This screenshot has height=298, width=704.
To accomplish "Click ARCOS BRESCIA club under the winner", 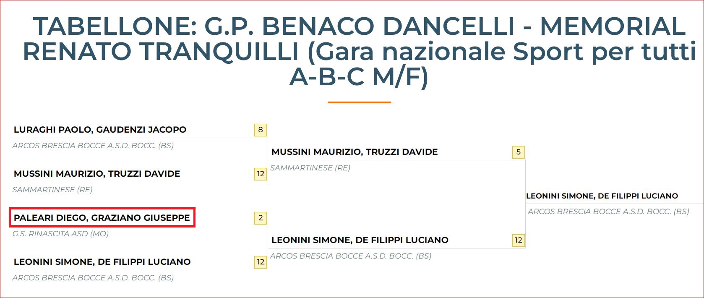I will tap(608, 212).
